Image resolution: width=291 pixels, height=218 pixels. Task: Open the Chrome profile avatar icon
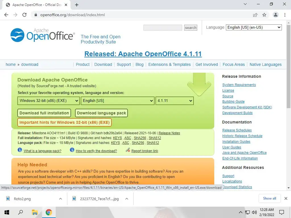[x=276, y=15]
